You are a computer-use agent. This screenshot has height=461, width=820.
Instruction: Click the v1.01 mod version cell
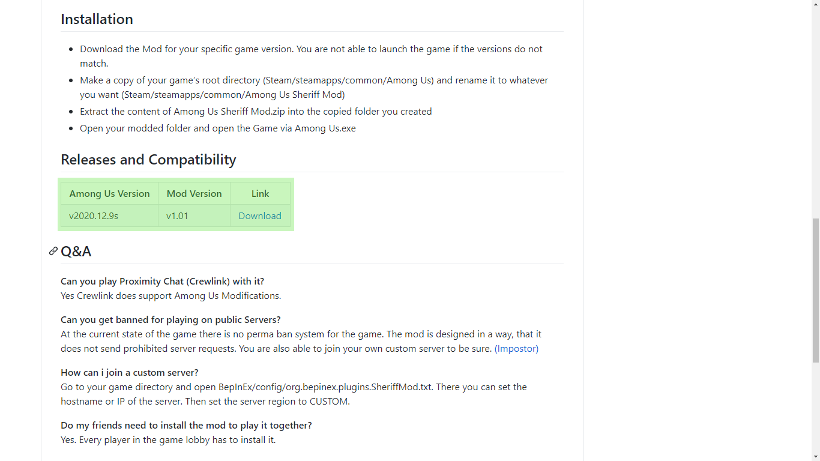[x=177, y=216]
